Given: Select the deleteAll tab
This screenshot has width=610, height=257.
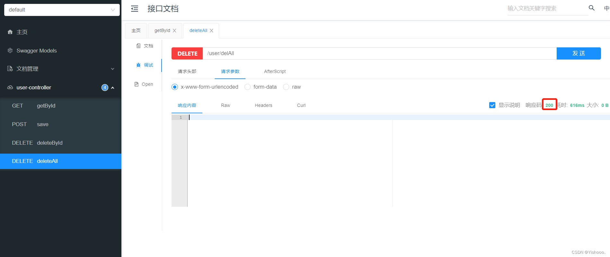Looking at the screenshot, I should 198,31.
